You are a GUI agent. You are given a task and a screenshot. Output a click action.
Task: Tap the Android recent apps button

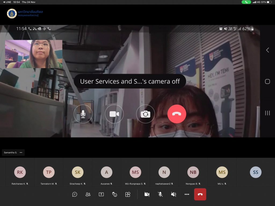[x=267, y=113]
